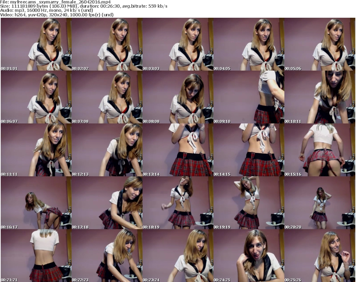Click the thumbnail frame stamped 00:17:18
Image resolution: width=356 pixels, height=282 pixels.
tap(107, 203)
